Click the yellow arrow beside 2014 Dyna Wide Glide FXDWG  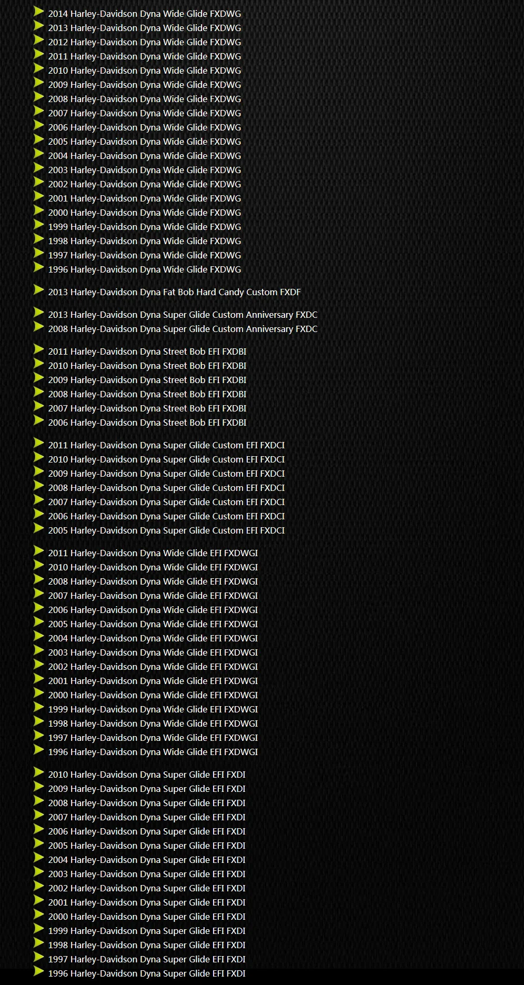(x=39, y=11)
